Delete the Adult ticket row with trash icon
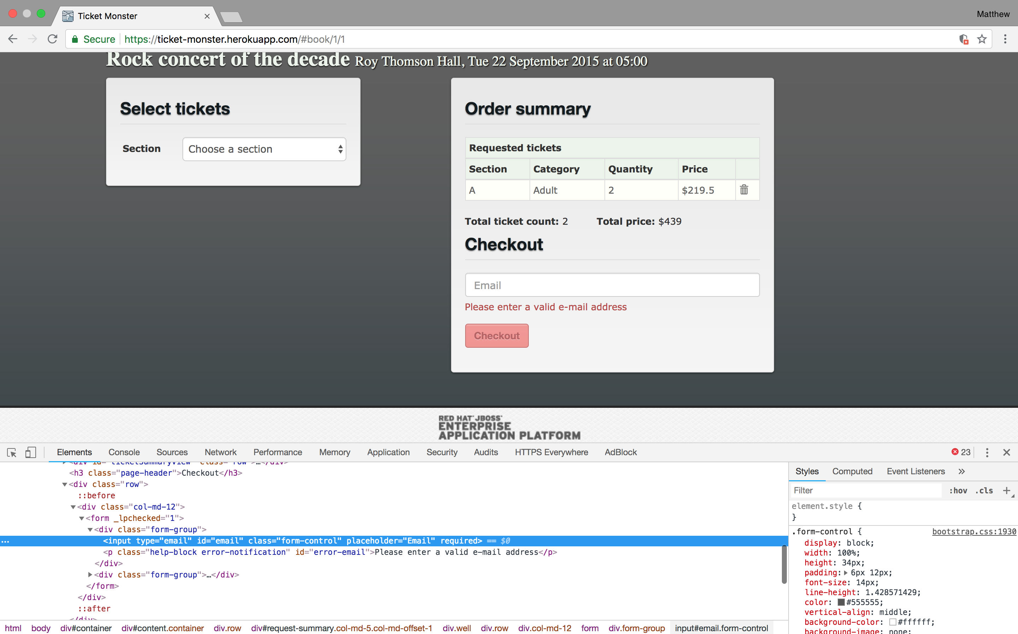 tap(744, 190)
